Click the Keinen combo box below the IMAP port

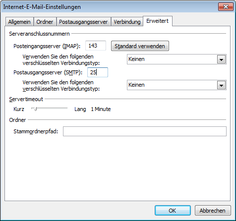(177, 59)
